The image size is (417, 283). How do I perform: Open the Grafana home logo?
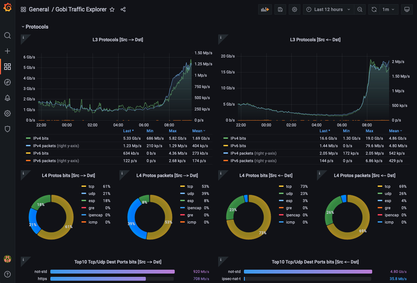(7, 7)
